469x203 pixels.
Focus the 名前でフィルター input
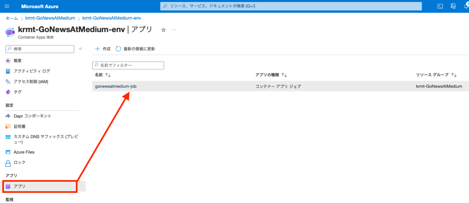(x=128, y=65)
